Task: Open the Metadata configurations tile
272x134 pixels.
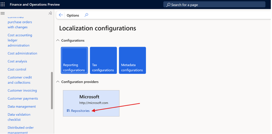Action: pyautogui.click(x=132, y=60)
